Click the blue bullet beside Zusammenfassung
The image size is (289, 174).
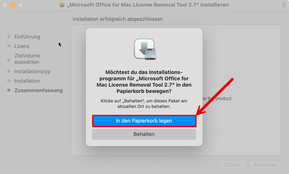(x=9, y=90)
